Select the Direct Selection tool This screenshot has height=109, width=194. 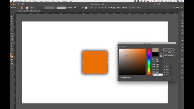(x=12, y=16)
